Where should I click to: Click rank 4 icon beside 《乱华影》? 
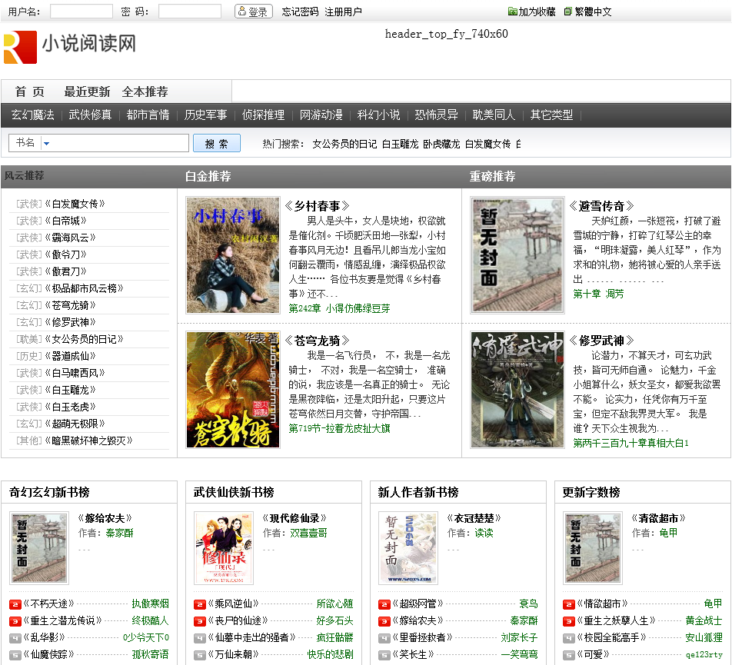(x=15, y=638)
